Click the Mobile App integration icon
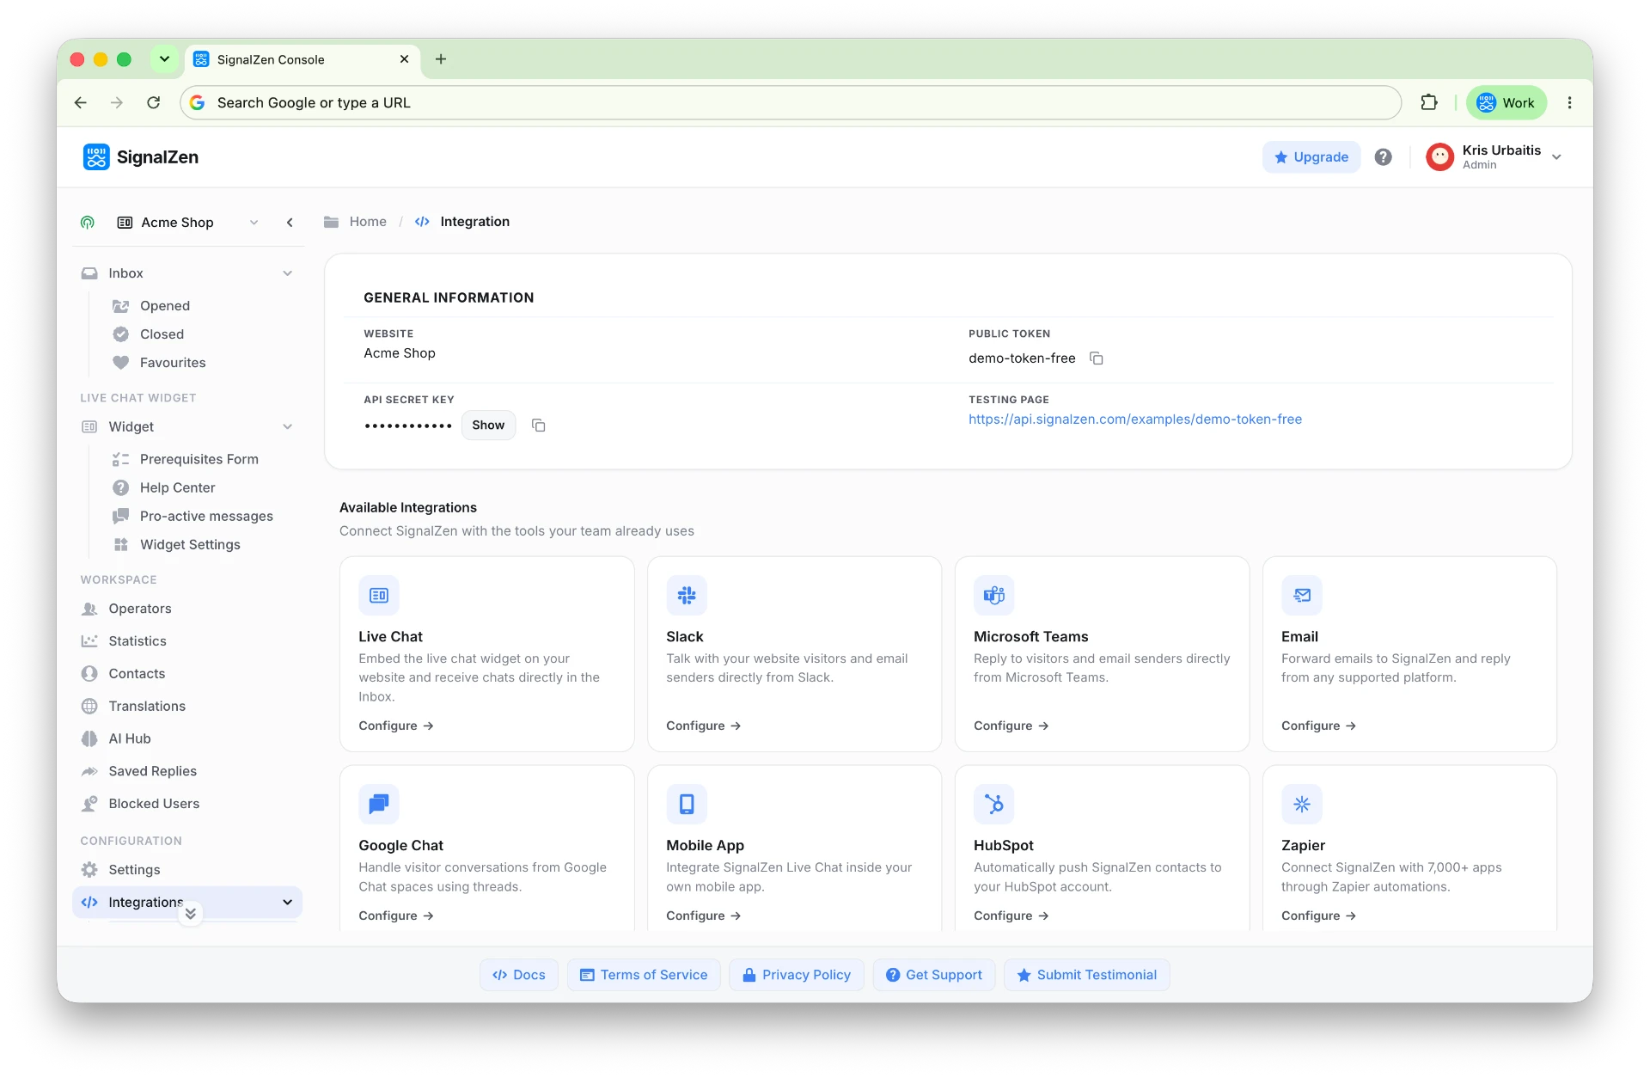This screenshot has width=1650, height=1078. point(687,804)
